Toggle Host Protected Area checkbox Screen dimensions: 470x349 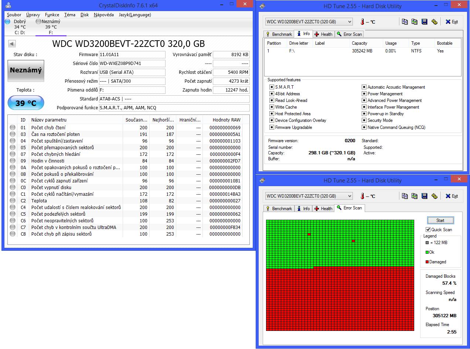pyautogui.click(x=272, y=114)
